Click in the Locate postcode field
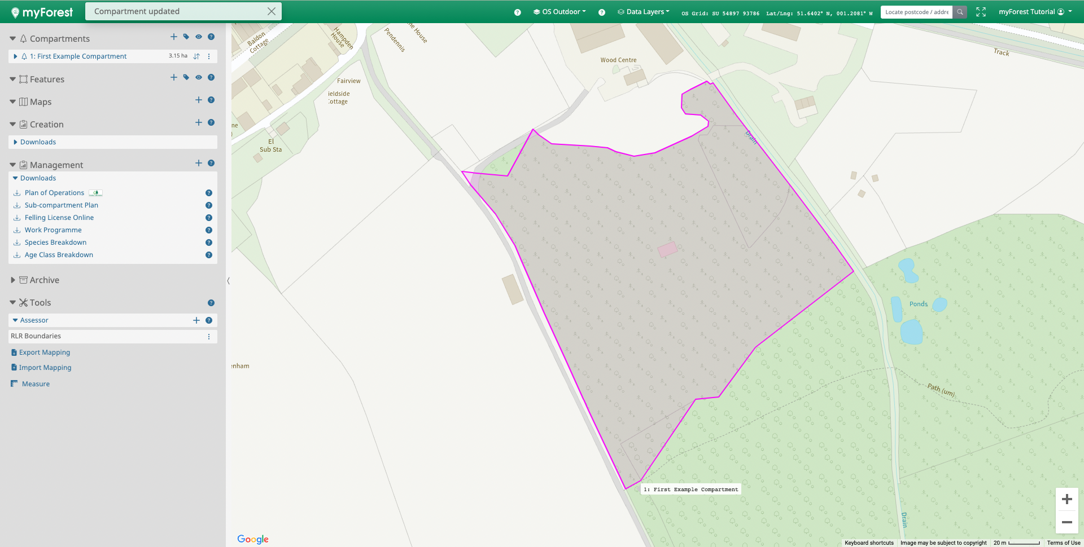This screenshot has height=547, width=1084. pos(916,12)
